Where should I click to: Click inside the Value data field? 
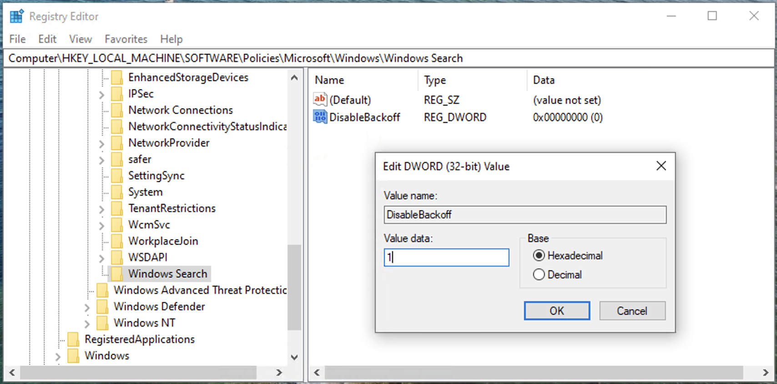click(446, 258)
